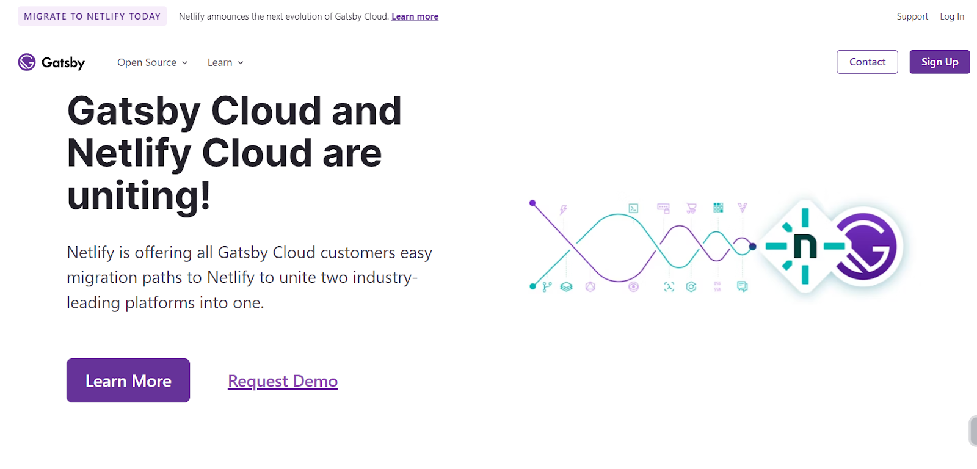
Task: Expand the Learn dropdown menu
Action: (225, 62)
